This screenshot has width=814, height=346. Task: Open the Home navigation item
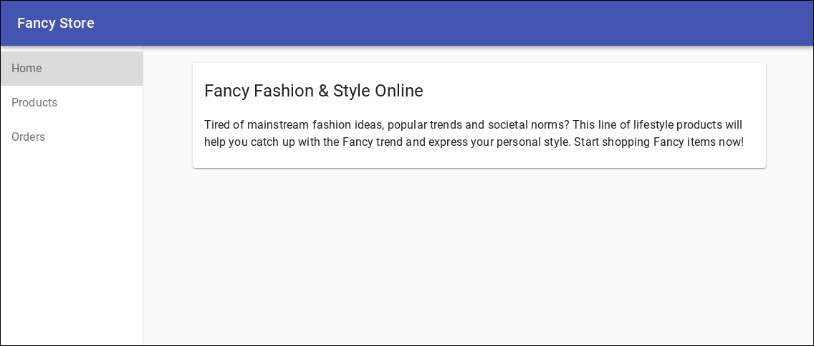(27, 69)
